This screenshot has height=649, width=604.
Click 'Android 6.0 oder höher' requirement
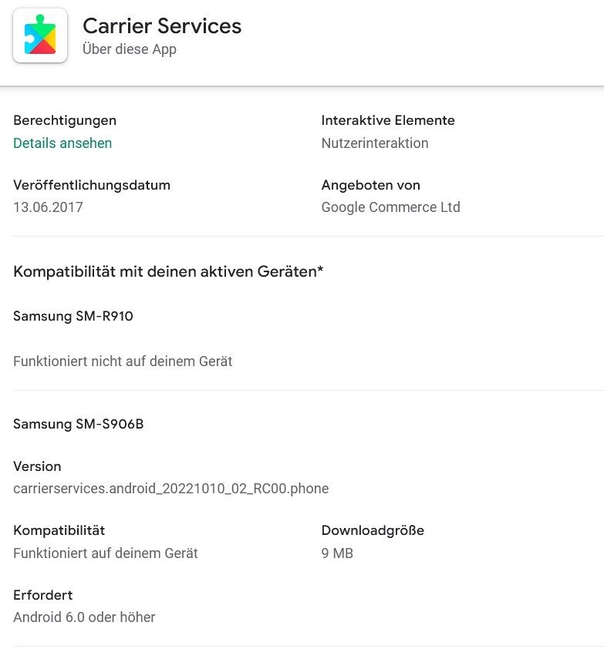pos(84,617)
